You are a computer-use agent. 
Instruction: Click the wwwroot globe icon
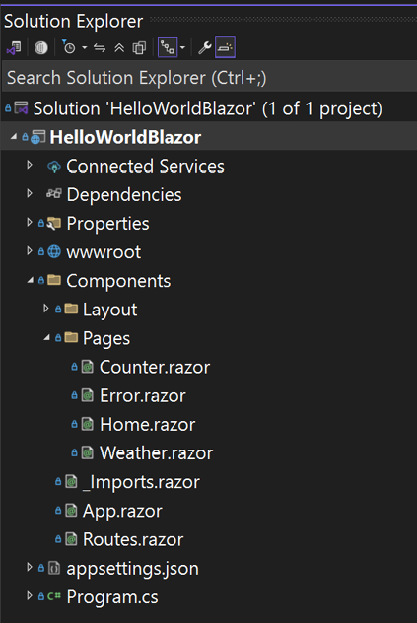[54, 251]
